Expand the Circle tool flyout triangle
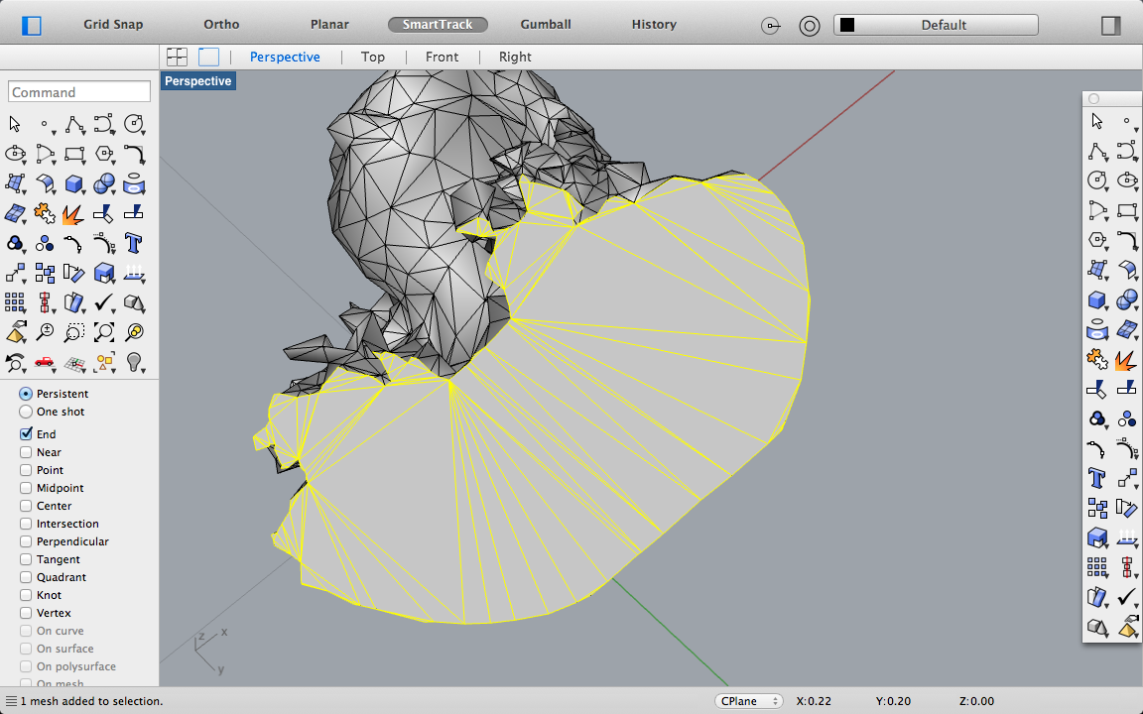1143x714 pixels. click(142, 135)
